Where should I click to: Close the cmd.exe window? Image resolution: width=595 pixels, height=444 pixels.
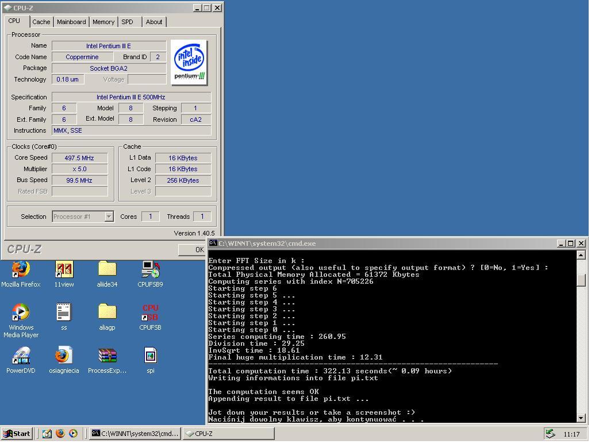click(x=581, y=243)
